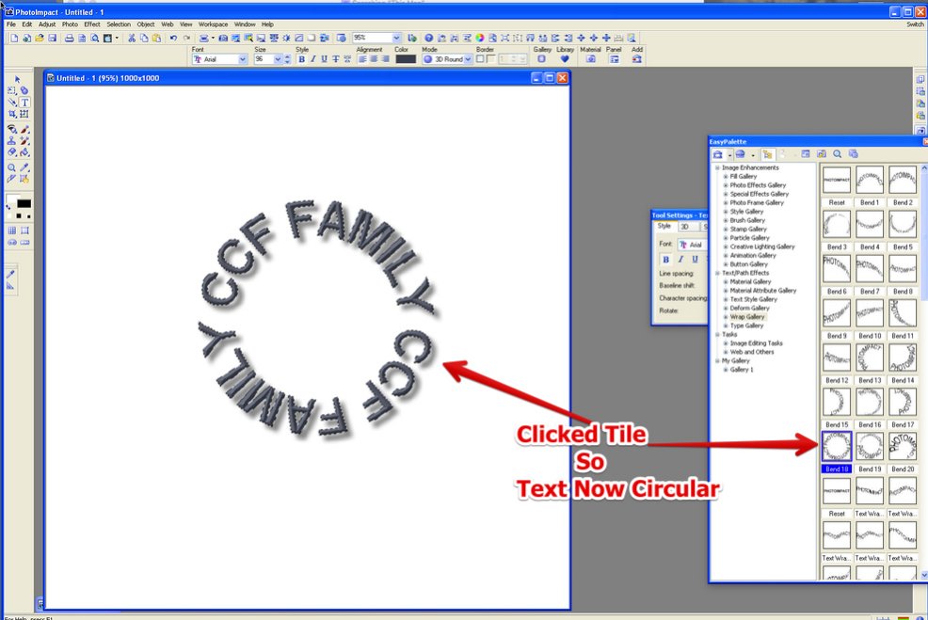
Task: Select Web and Others in the tree
Action: click(752, 352)
